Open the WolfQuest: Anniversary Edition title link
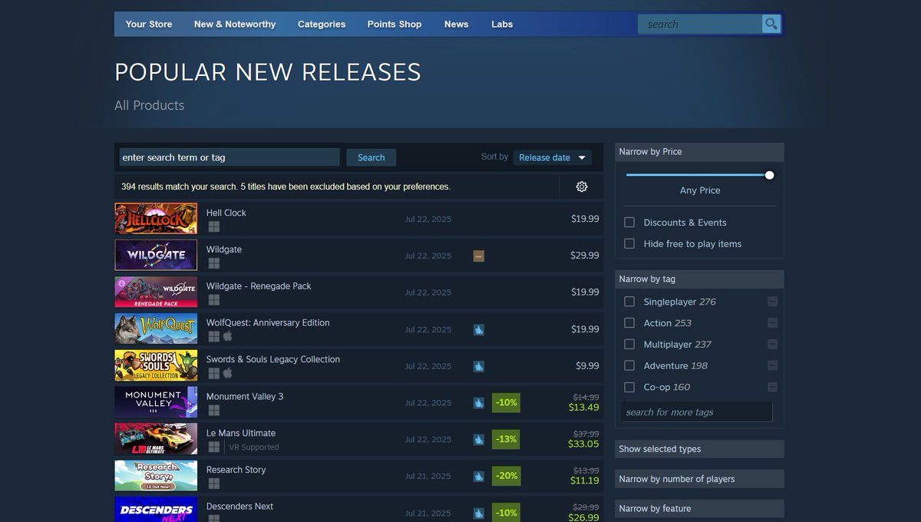 coord(268,322)
